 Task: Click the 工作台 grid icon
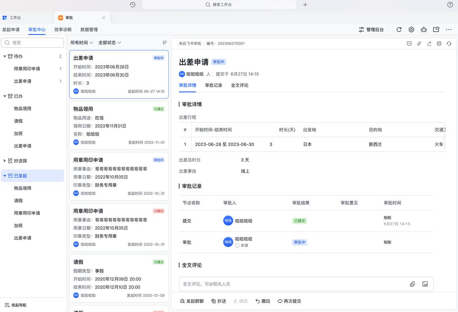[x=5, y=18]
